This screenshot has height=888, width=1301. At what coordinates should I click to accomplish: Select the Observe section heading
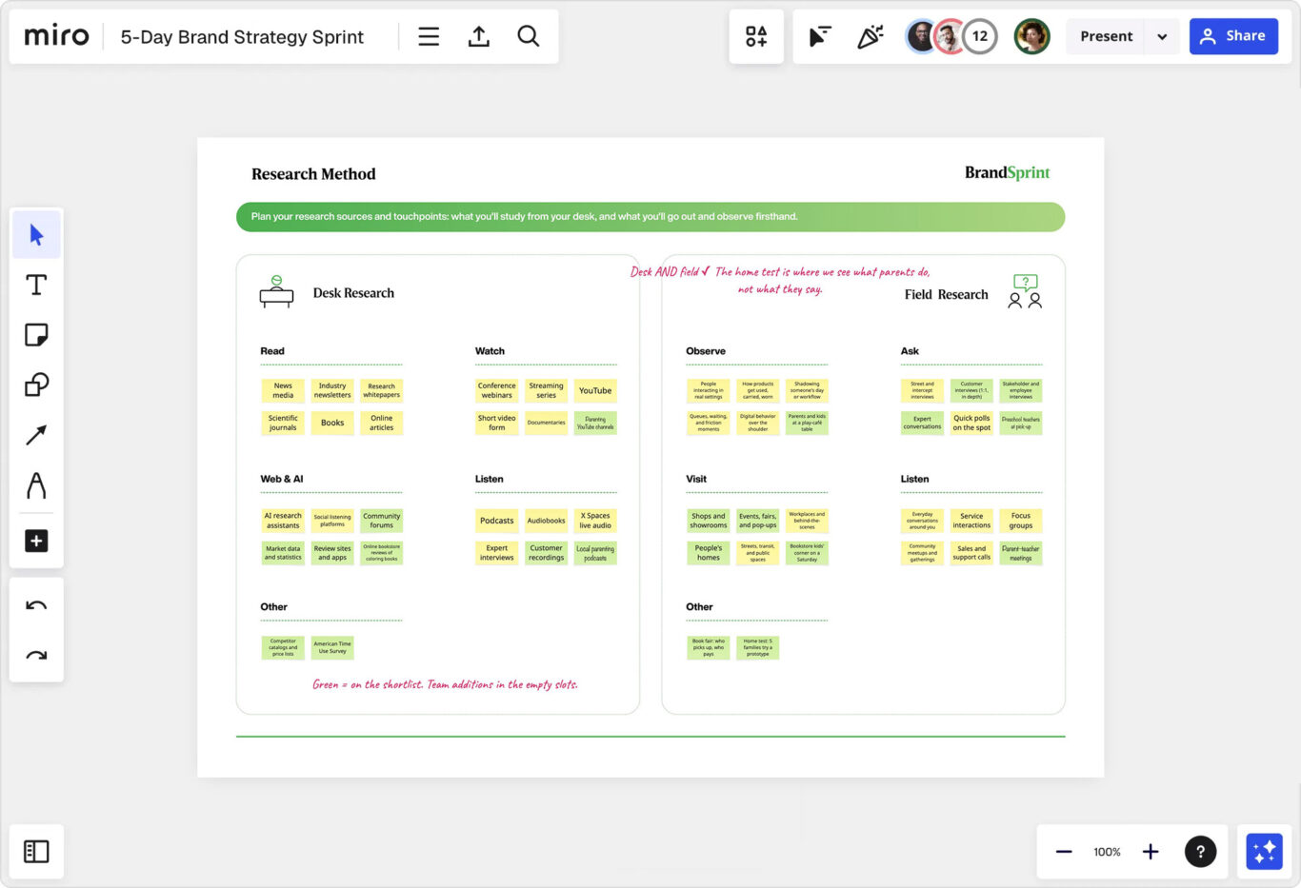(x=706, y=351)
